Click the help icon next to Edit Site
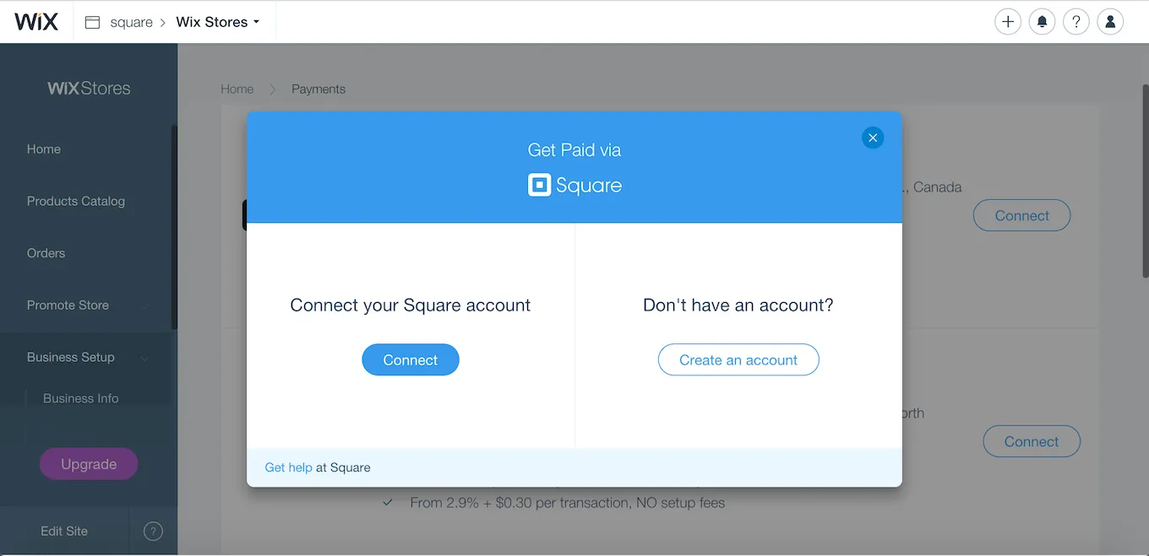1149x556 pixels. (x=153, y=531)
